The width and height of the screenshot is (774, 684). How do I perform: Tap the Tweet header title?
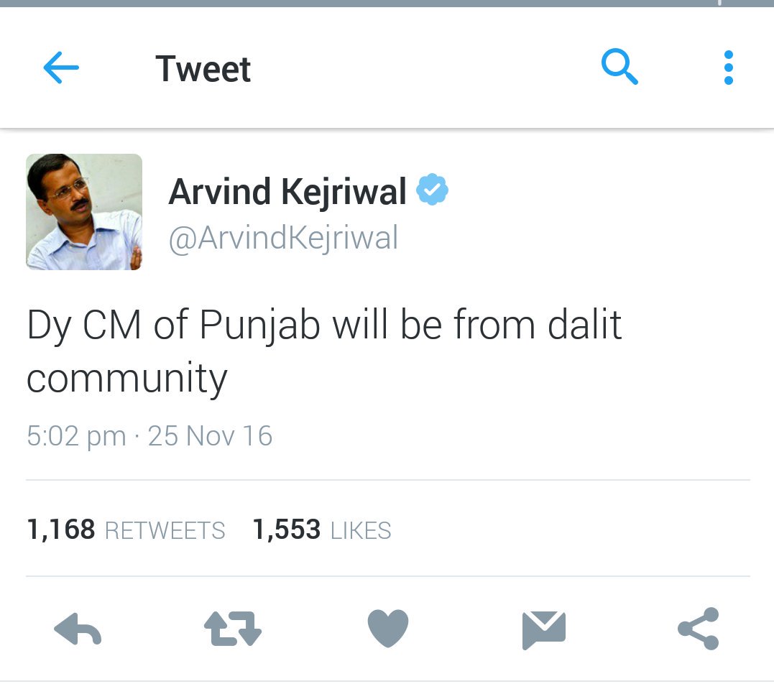203,68
